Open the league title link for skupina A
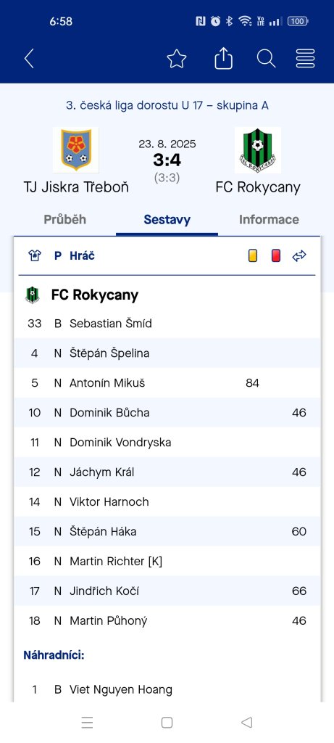Viewport: 334px width, 743px height. (167, 105)
